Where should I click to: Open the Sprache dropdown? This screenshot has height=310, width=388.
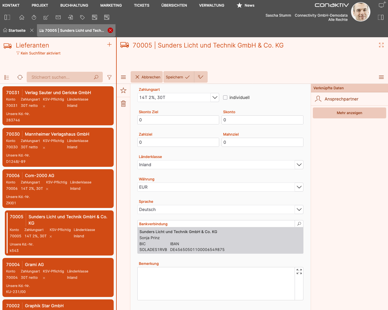tap(299, 209)
